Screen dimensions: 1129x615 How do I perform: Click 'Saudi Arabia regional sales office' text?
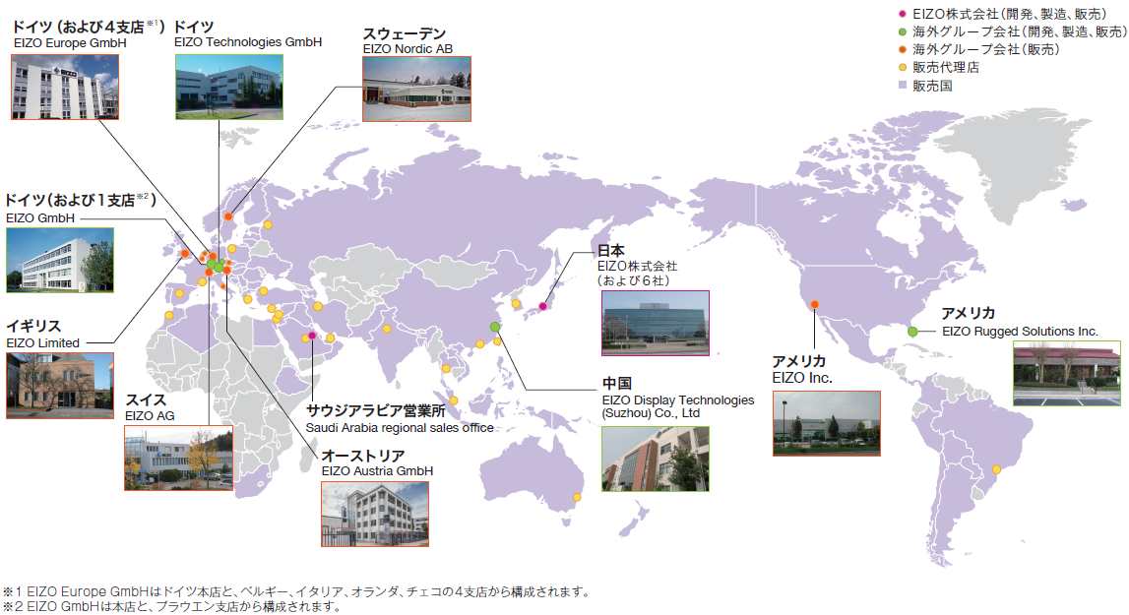point(400,428)
